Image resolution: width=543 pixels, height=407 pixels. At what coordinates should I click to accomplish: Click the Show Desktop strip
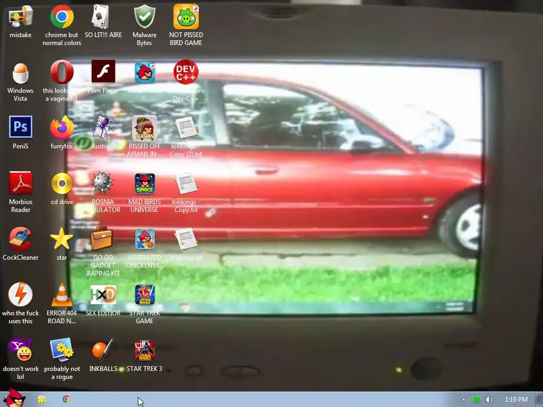click(539, 400)
